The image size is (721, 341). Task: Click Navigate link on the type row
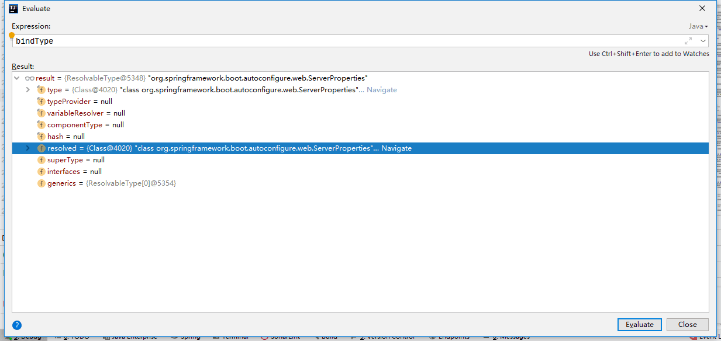[382, 90]
